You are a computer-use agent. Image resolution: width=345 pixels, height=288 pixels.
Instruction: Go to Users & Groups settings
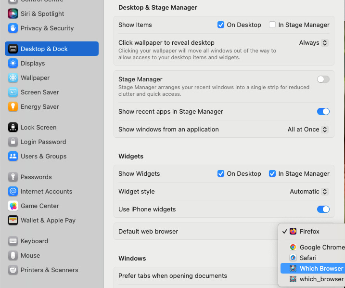pos(43,157)
